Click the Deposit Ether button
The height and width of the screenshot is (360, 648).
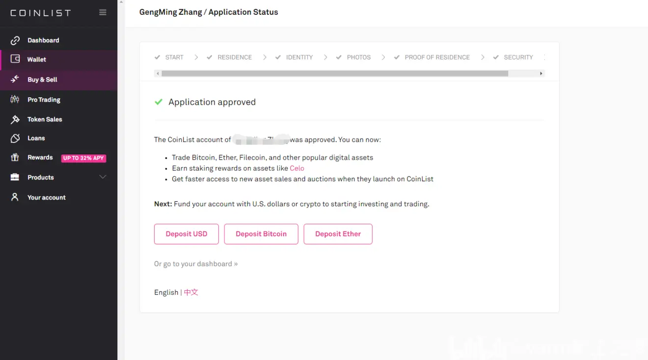point(338,234)
